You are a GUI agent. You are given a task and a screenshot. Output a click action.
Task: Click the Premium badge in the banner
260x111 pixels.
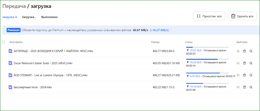(x=14, y=30)
